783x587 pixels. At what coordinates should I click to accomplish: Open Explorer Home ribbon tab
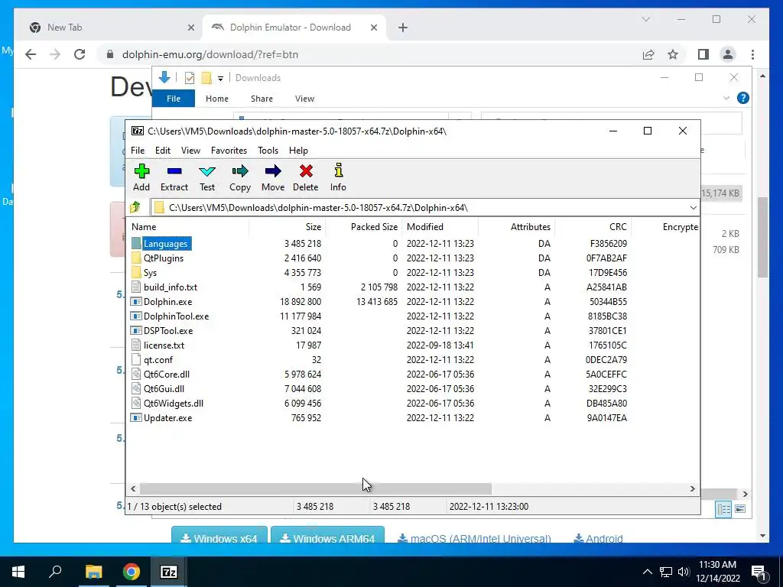coord(216,99)
